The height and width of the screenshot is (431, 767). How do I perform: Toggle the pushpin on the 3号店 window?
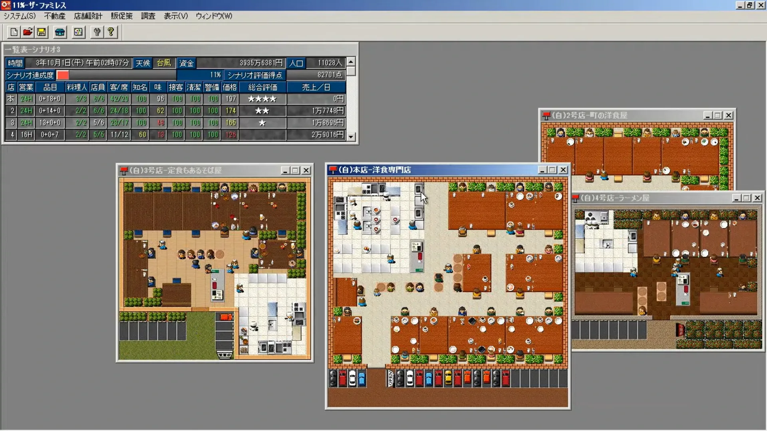(x=124, y=170)
